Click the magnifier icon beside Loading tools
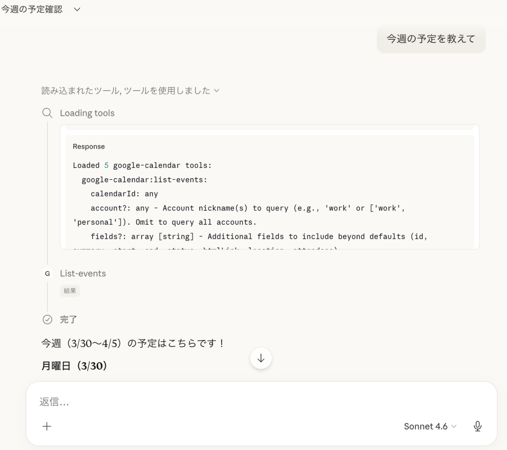Image resolution: width=507 pixels, height=450 pixels. tap(48, 113)
